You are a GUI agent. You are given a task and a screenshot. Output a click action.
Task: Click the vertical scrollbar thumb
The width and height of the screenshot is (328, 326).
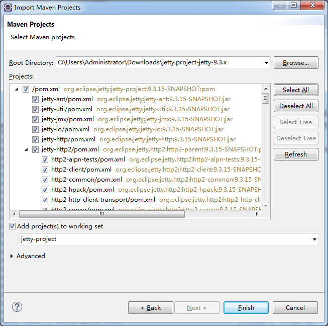(x=266, y=98)
